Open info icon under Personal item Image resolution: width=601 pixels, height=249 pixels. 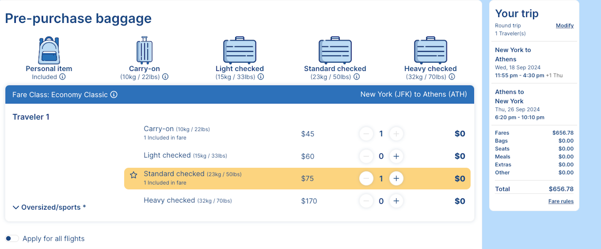62,77
